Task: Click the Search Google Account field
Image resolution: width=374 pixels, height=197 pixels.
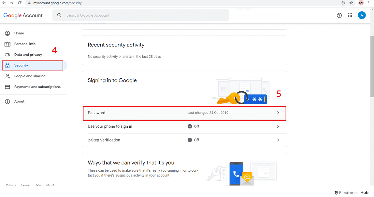Action: (x=143, y=15)
